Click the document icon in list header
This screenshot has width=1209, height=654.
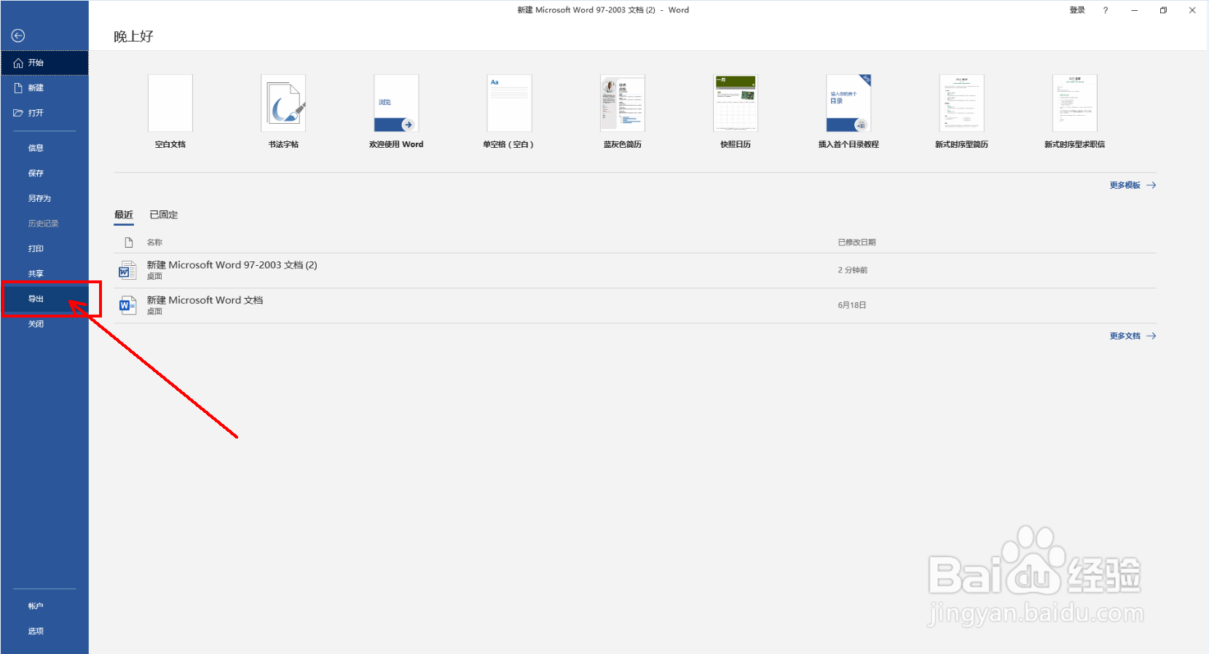coord(129,243)
